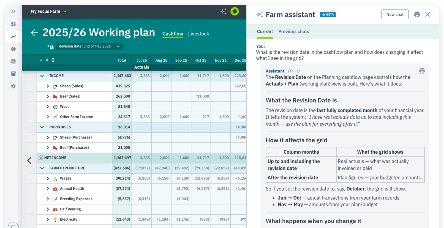Open the Previous chats tab
The height and width of the screenshot is (228, 444).
(293, 32)
